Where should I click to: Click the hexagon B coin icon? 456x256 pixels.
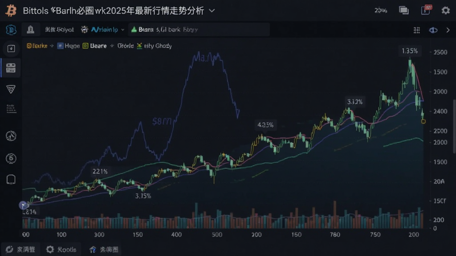[11, 30]
